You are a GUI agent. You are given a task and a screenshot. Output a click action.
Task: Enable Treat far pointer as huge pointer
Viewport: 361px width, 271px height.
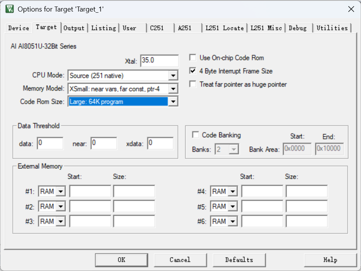(193, 84)
